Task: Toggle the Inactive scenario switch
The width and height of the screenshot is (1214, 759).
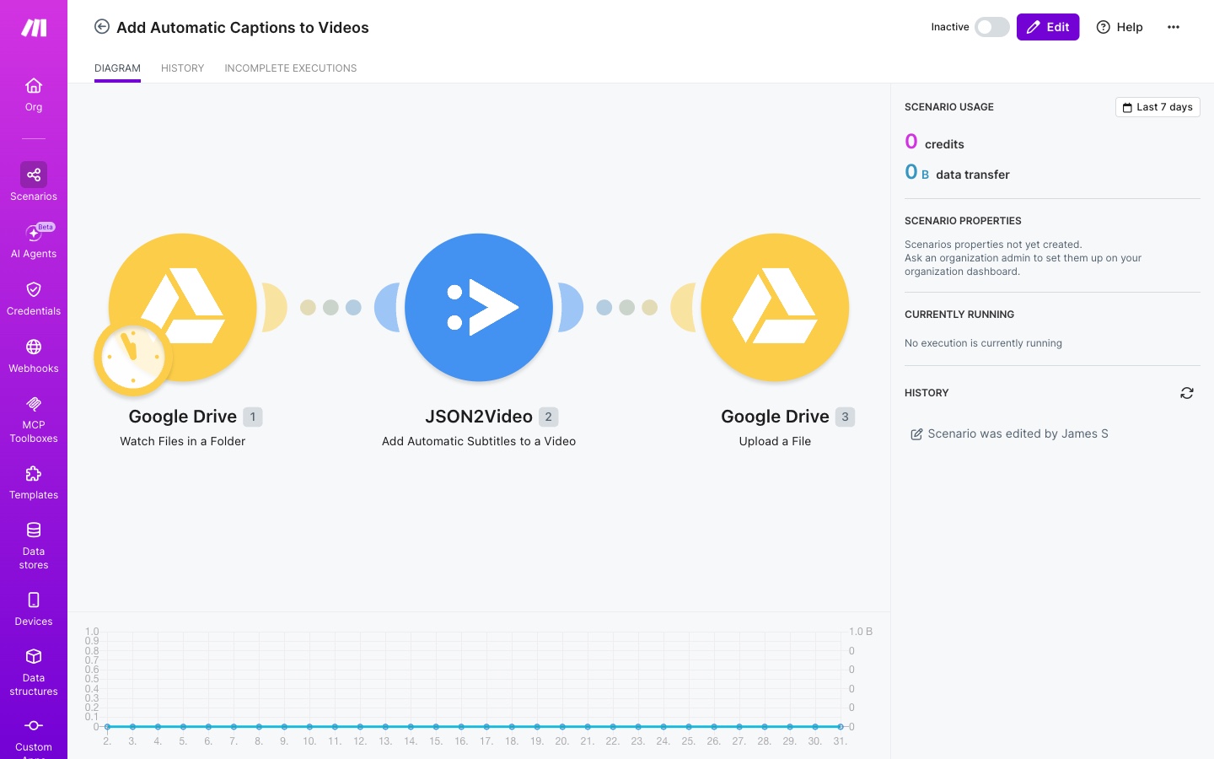Action: tap(992, 27)
